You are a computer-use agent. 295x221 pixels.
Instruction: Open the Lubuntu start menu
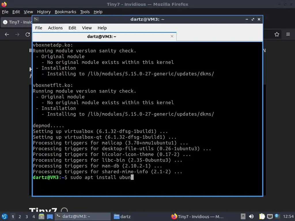pyautogui.click(x=5, y=216)
